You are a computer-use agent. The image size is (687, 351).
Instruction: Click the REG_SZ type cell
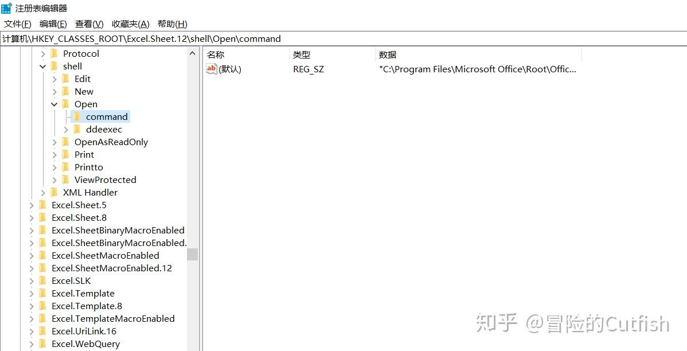coord(309,69)
